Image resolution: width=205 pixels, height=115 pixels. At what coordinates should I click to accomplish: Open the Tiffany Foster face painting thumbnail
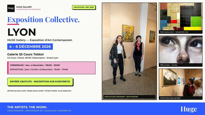pos(181,50)
